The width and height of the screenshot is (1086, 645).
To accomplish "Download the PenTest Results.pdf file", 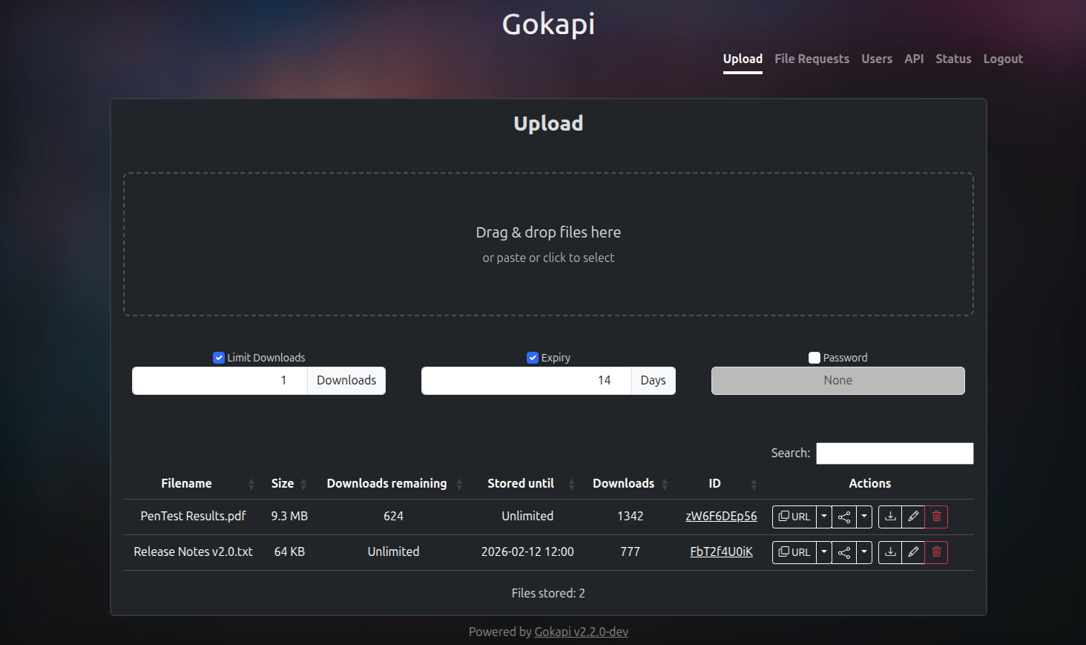I will coord(890,517).
